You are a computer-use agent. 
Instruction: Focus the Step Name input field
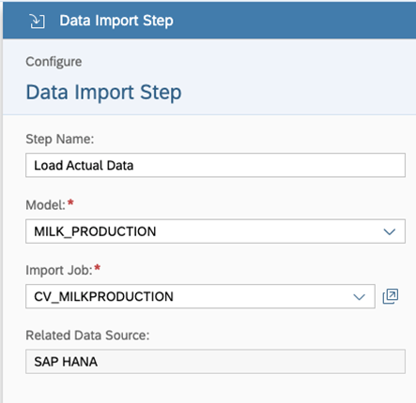click(215, 165)
